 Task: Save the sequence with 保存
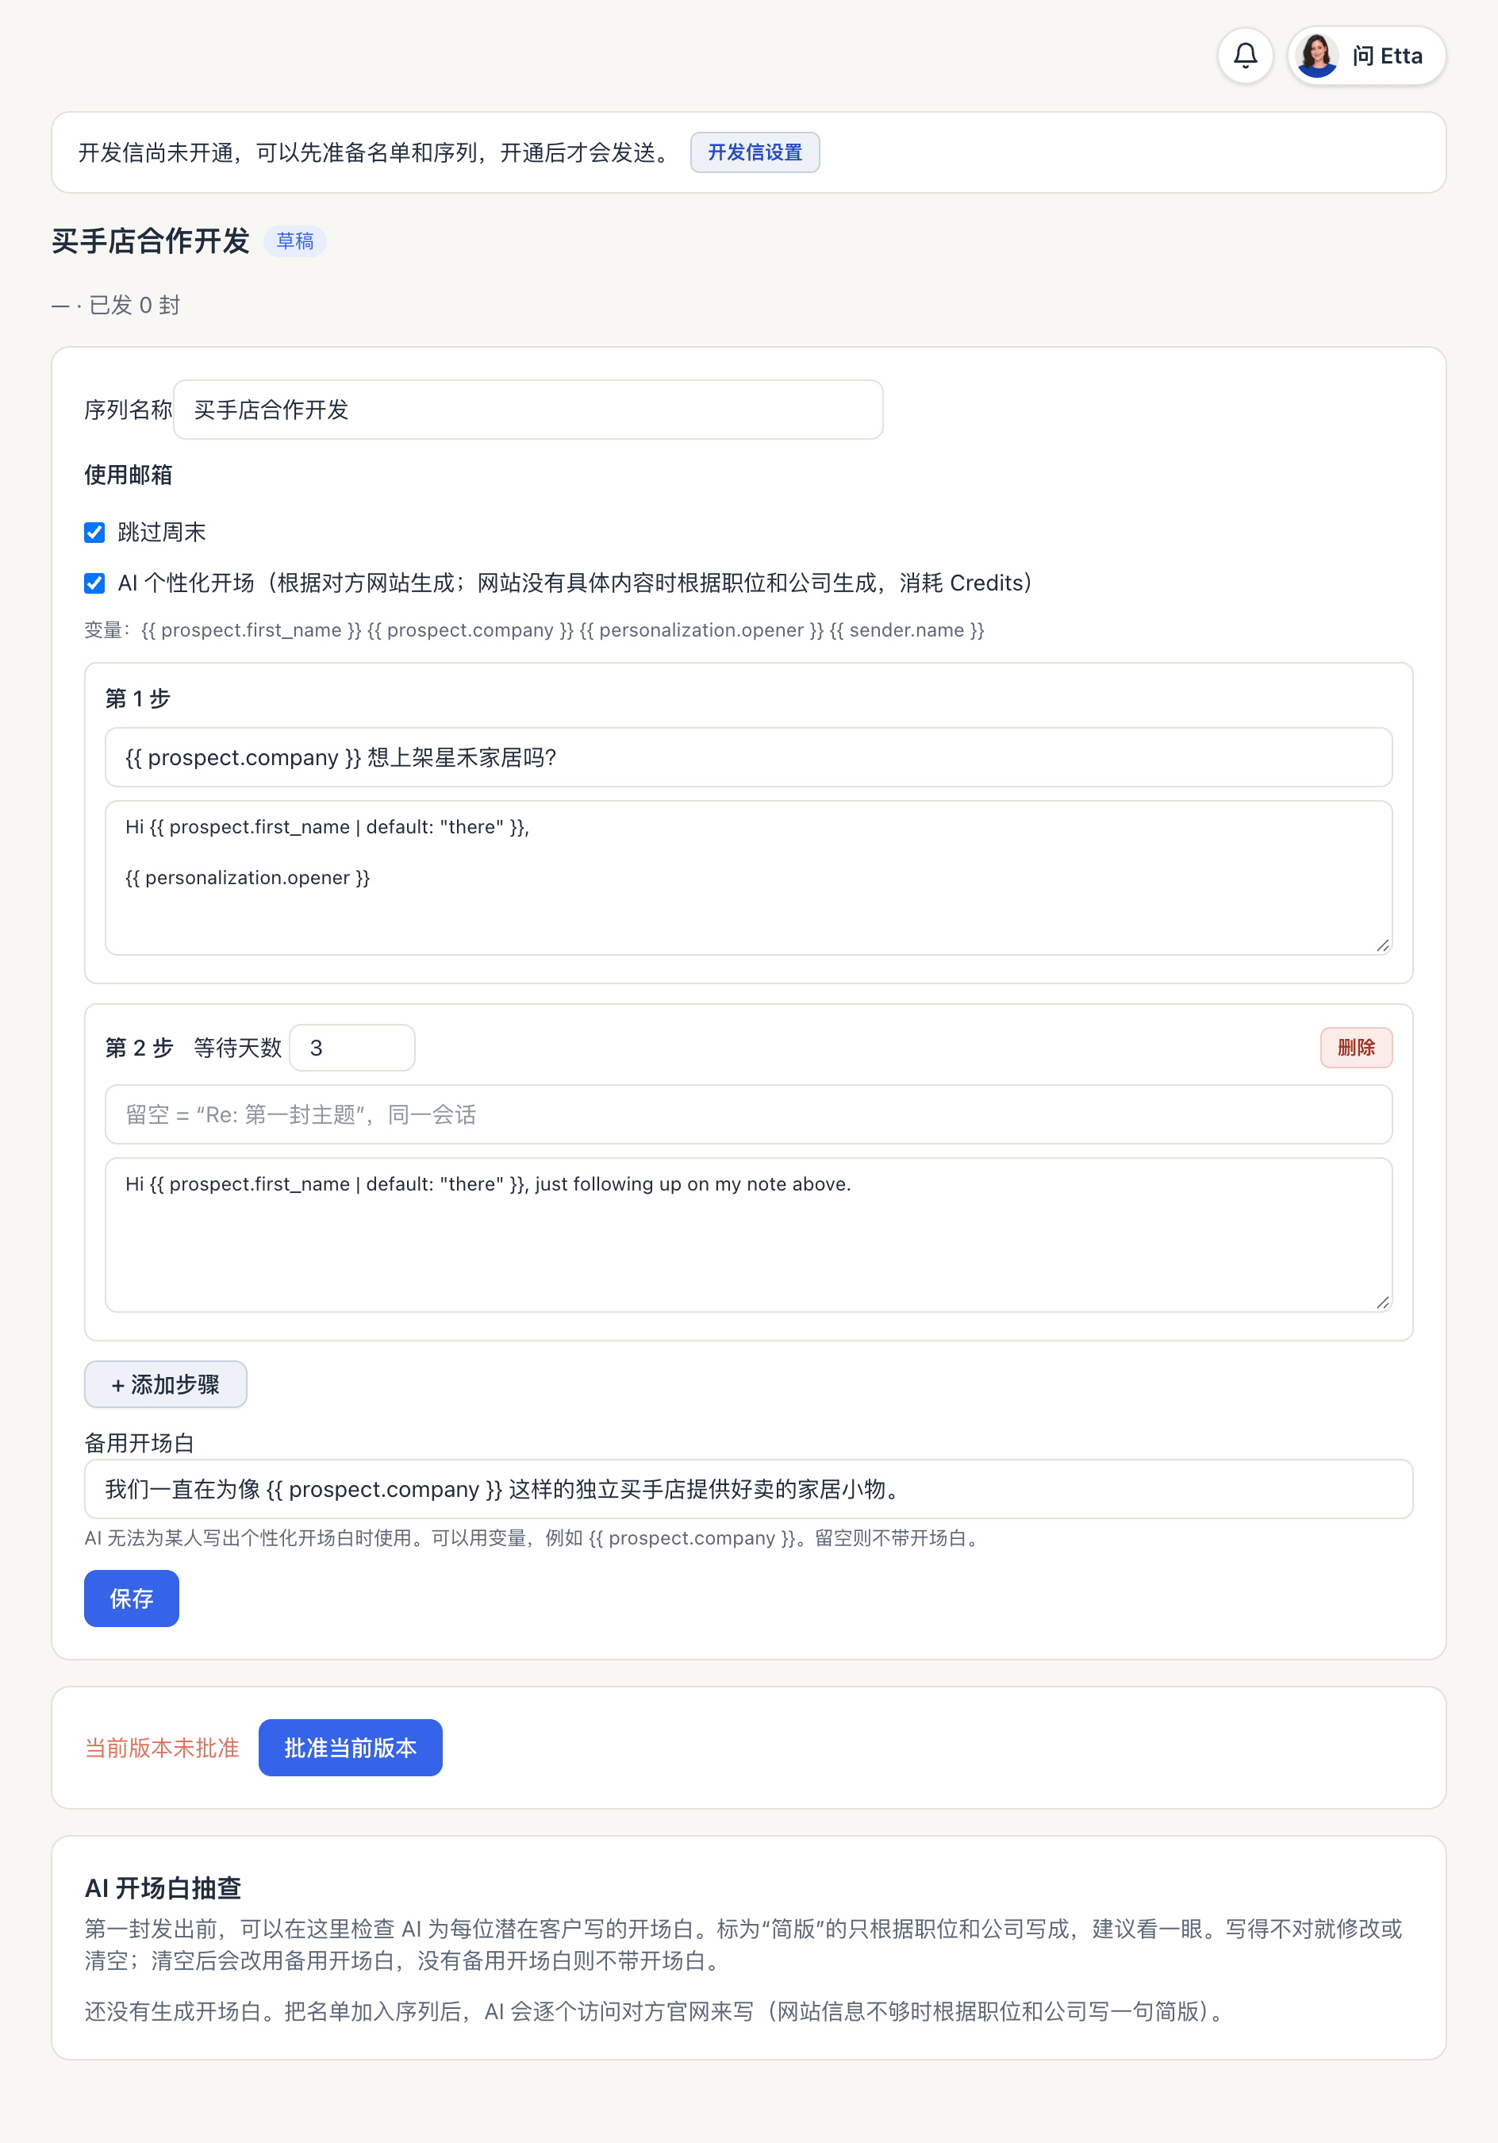[x=132, y=1598]
